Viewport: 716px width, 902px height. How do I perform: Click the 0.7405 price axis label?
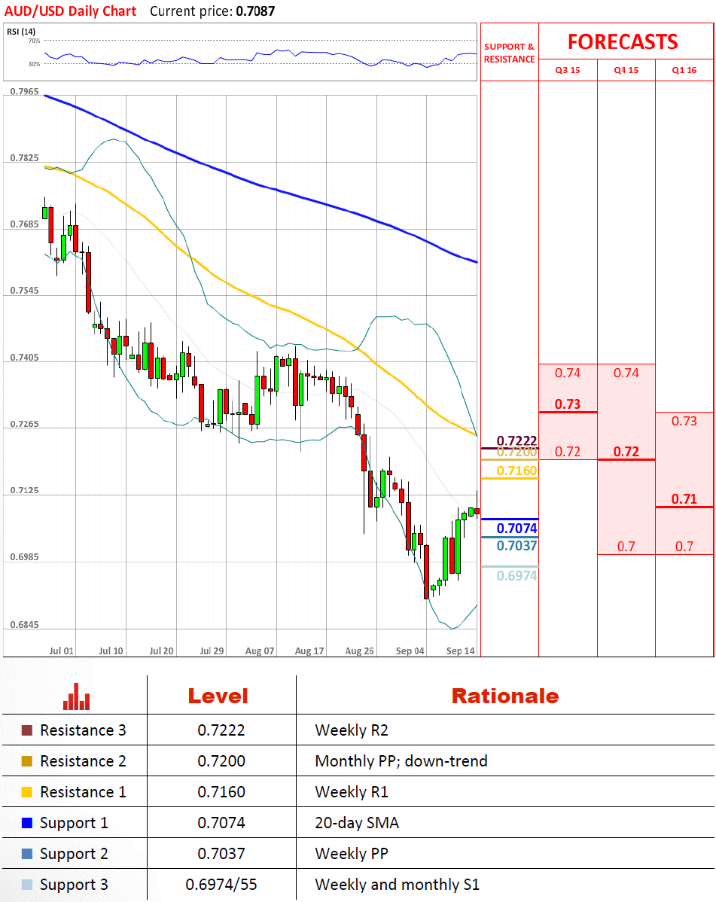[x=25, y=358]
